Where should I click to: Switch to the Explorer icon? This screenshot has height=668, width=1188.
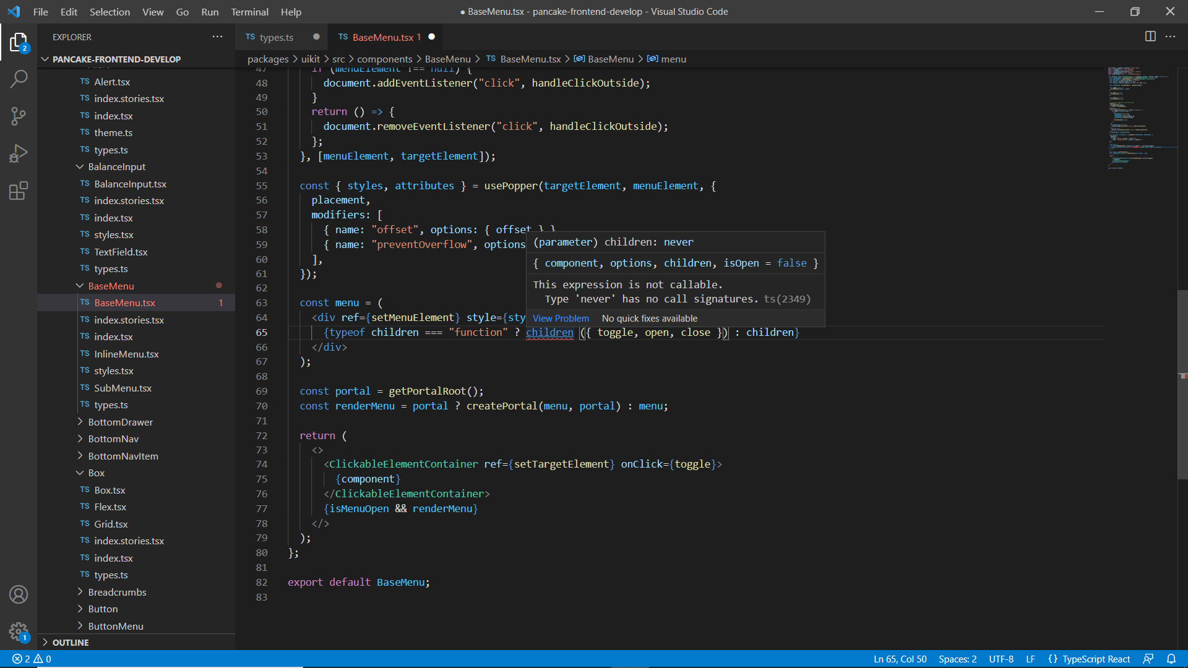[x=19, y=42]
